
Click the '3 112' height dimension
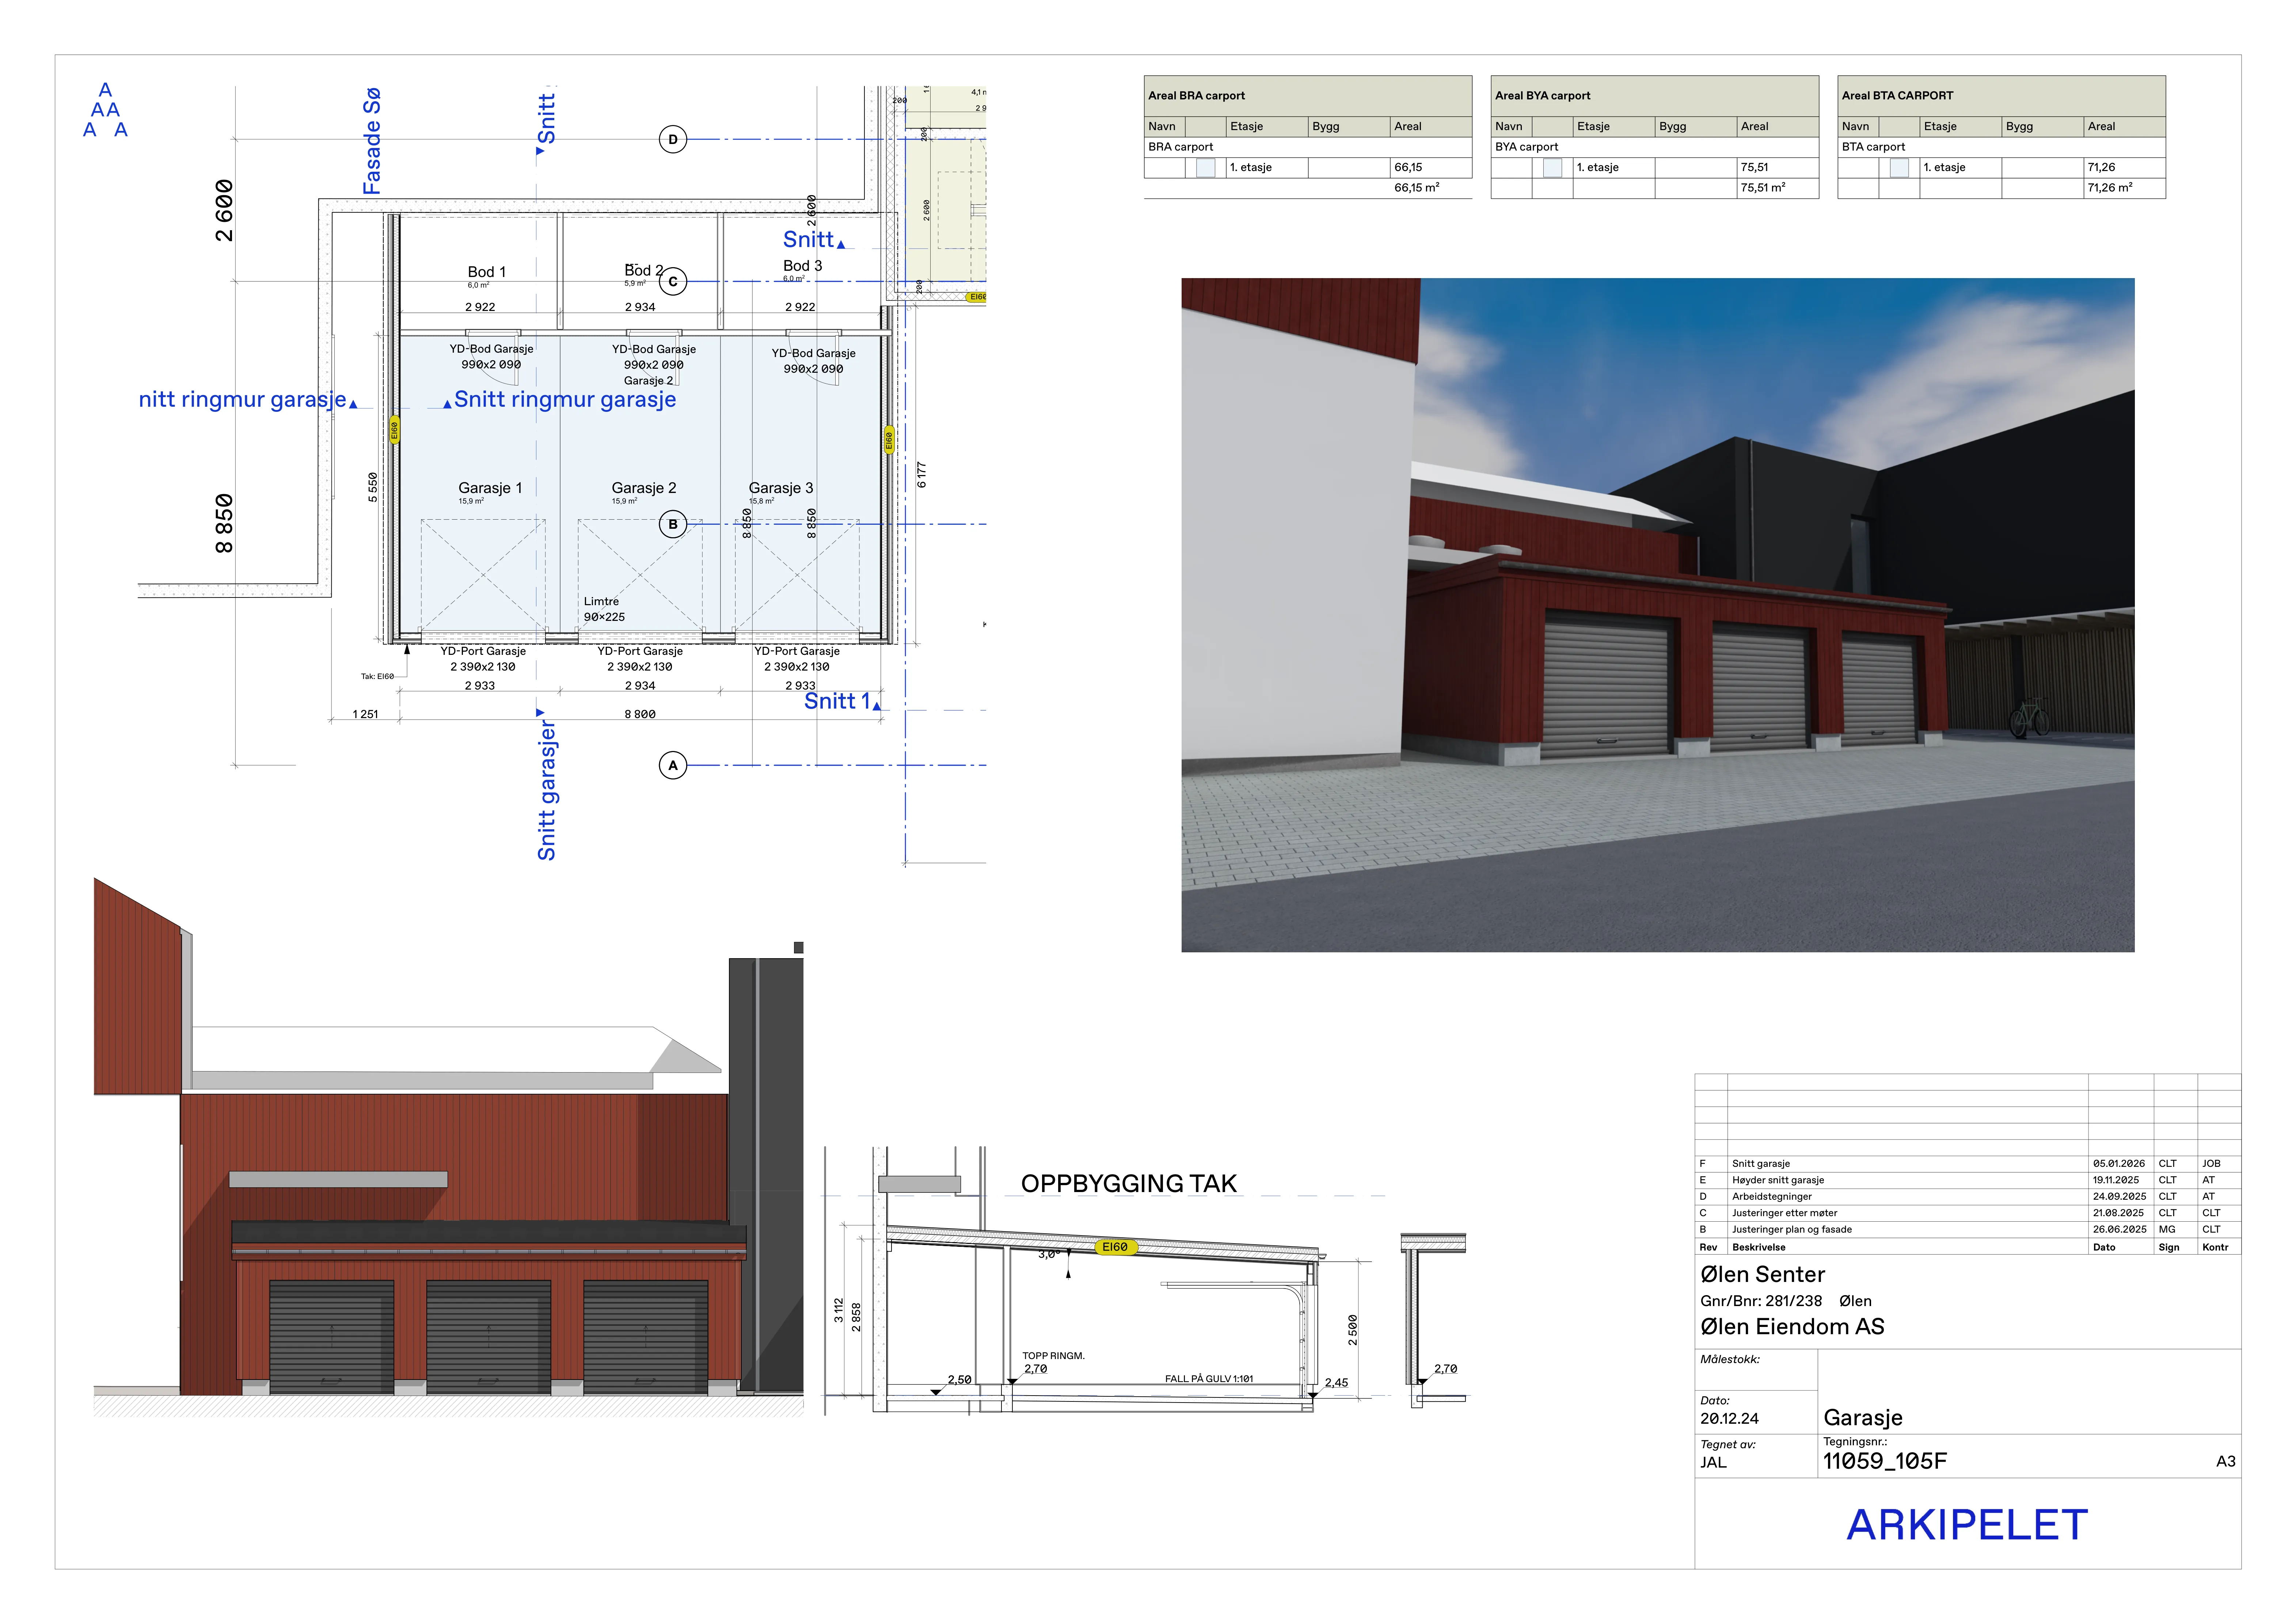point(839,1311)
